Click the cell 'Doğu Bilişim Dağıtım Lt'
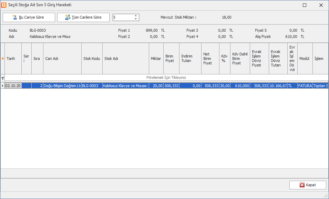 tap(62, 85)
